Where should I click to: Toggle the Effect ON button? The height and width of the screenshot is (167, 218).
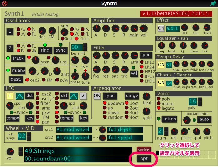pos(161,28)
